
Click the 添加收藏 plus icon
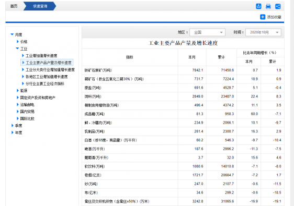point(263,17)
